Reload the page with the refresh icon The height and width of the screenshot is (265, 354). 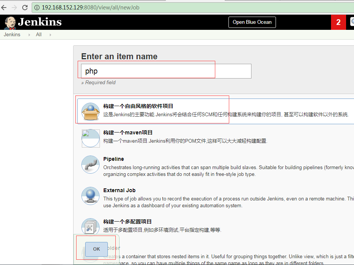click(x=25, y=8)
